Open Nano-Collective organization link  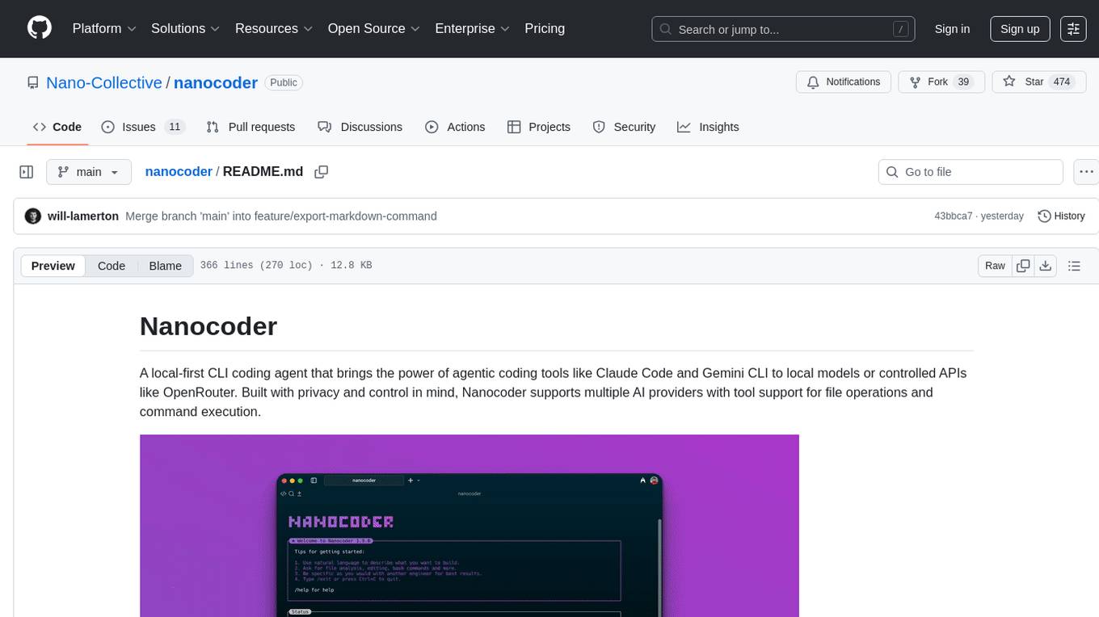[104, 82]
